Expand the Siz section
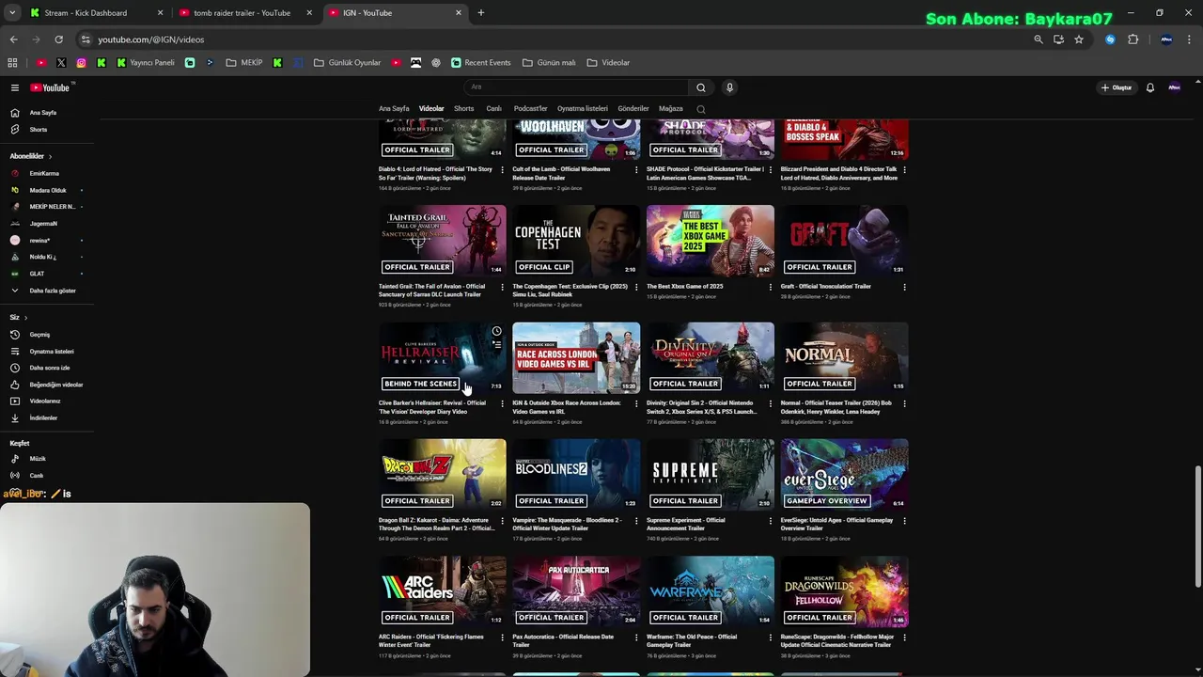1203x677 pixels. coord(19,318)
